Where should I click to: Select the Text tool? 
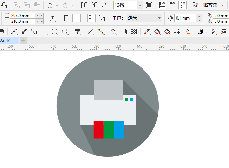click(x=78, y=32)
